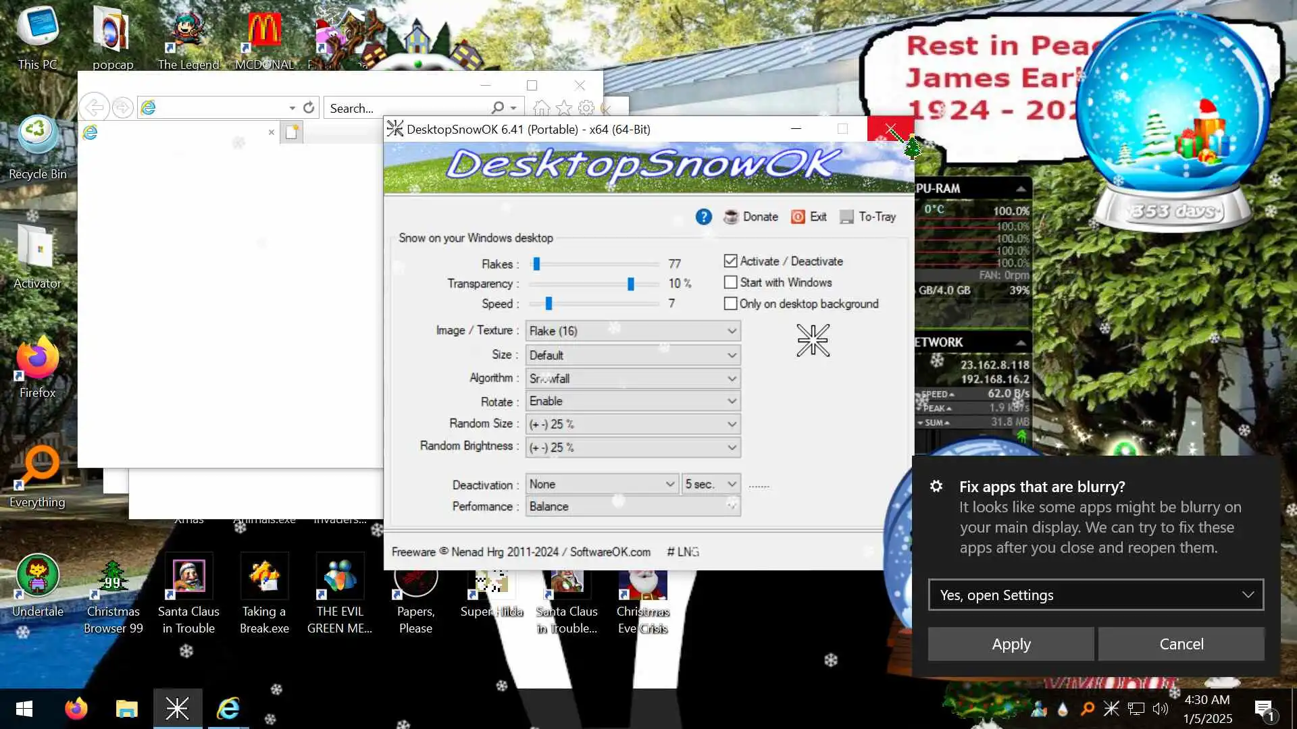Click the Exit icon in DesktopSnowOK
Image resolution: width=1297 pixels, height=729 pixels.
(x=798, y=217)
